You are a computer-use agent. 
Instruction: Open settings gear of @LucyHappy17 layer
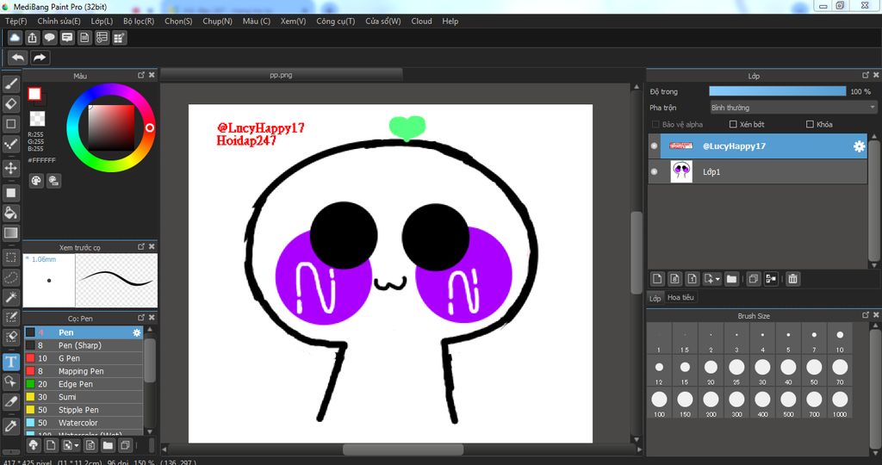pos(859,146)
